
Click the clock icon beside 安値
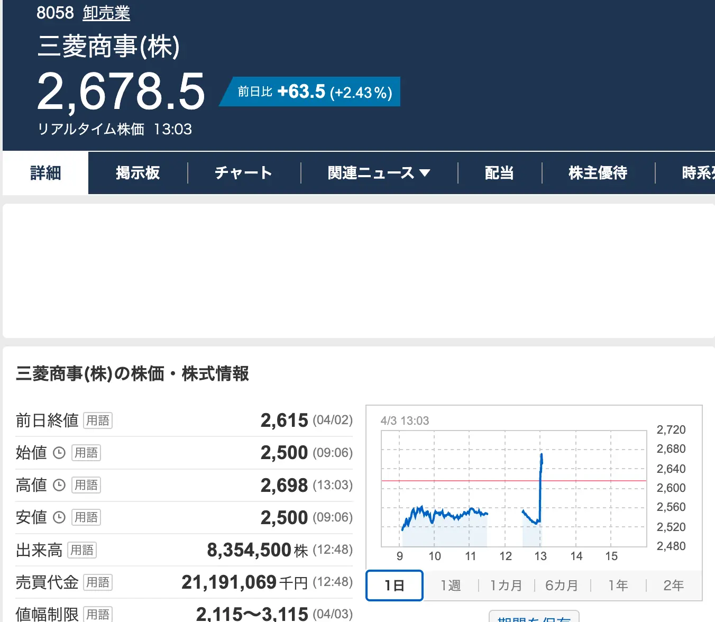[x=59, y=517]
